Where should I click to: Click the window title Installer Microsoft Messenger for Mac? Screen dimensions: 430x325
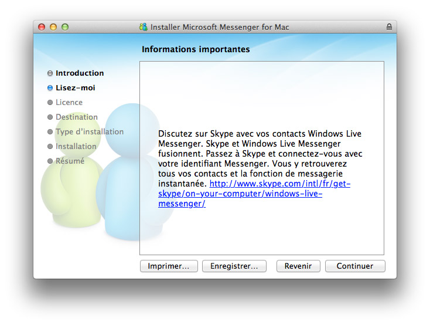220,27
